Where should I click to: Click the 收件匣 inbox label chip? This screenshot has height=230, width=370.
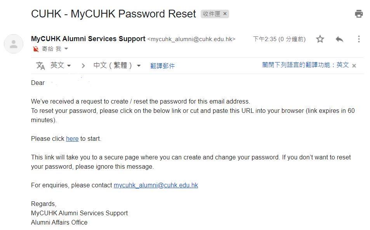211,14
